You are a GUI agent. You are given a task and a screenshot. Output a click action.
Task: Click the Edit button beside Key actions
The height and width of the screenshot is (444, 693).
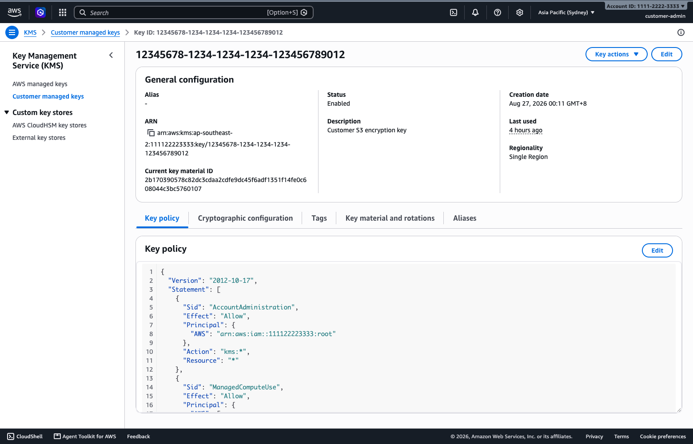point(667,54)
